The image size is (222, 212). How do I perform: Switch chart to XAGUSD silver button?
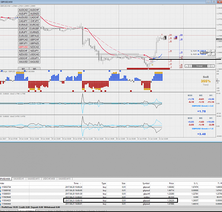tap(34, 62)
